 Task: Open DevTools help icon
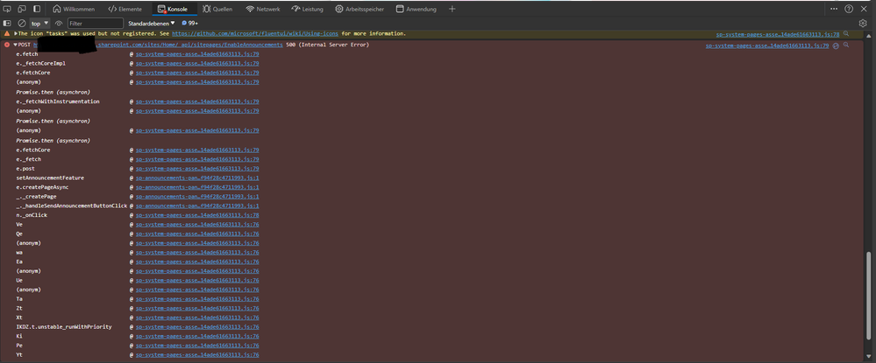coord(849,9)
